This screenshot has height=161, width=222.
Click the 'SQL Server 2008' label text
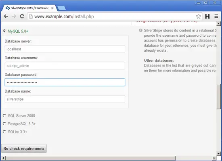21,116
